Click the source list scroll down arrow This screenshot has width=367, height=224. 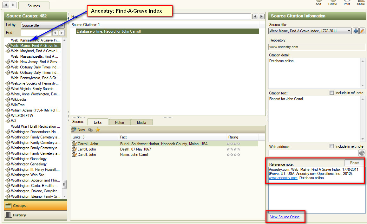tap(64, 196)
